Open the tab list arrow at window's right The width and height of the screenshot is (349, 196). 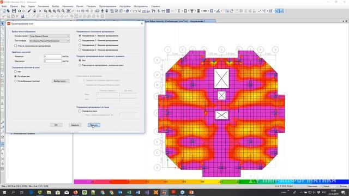[343, 21]
